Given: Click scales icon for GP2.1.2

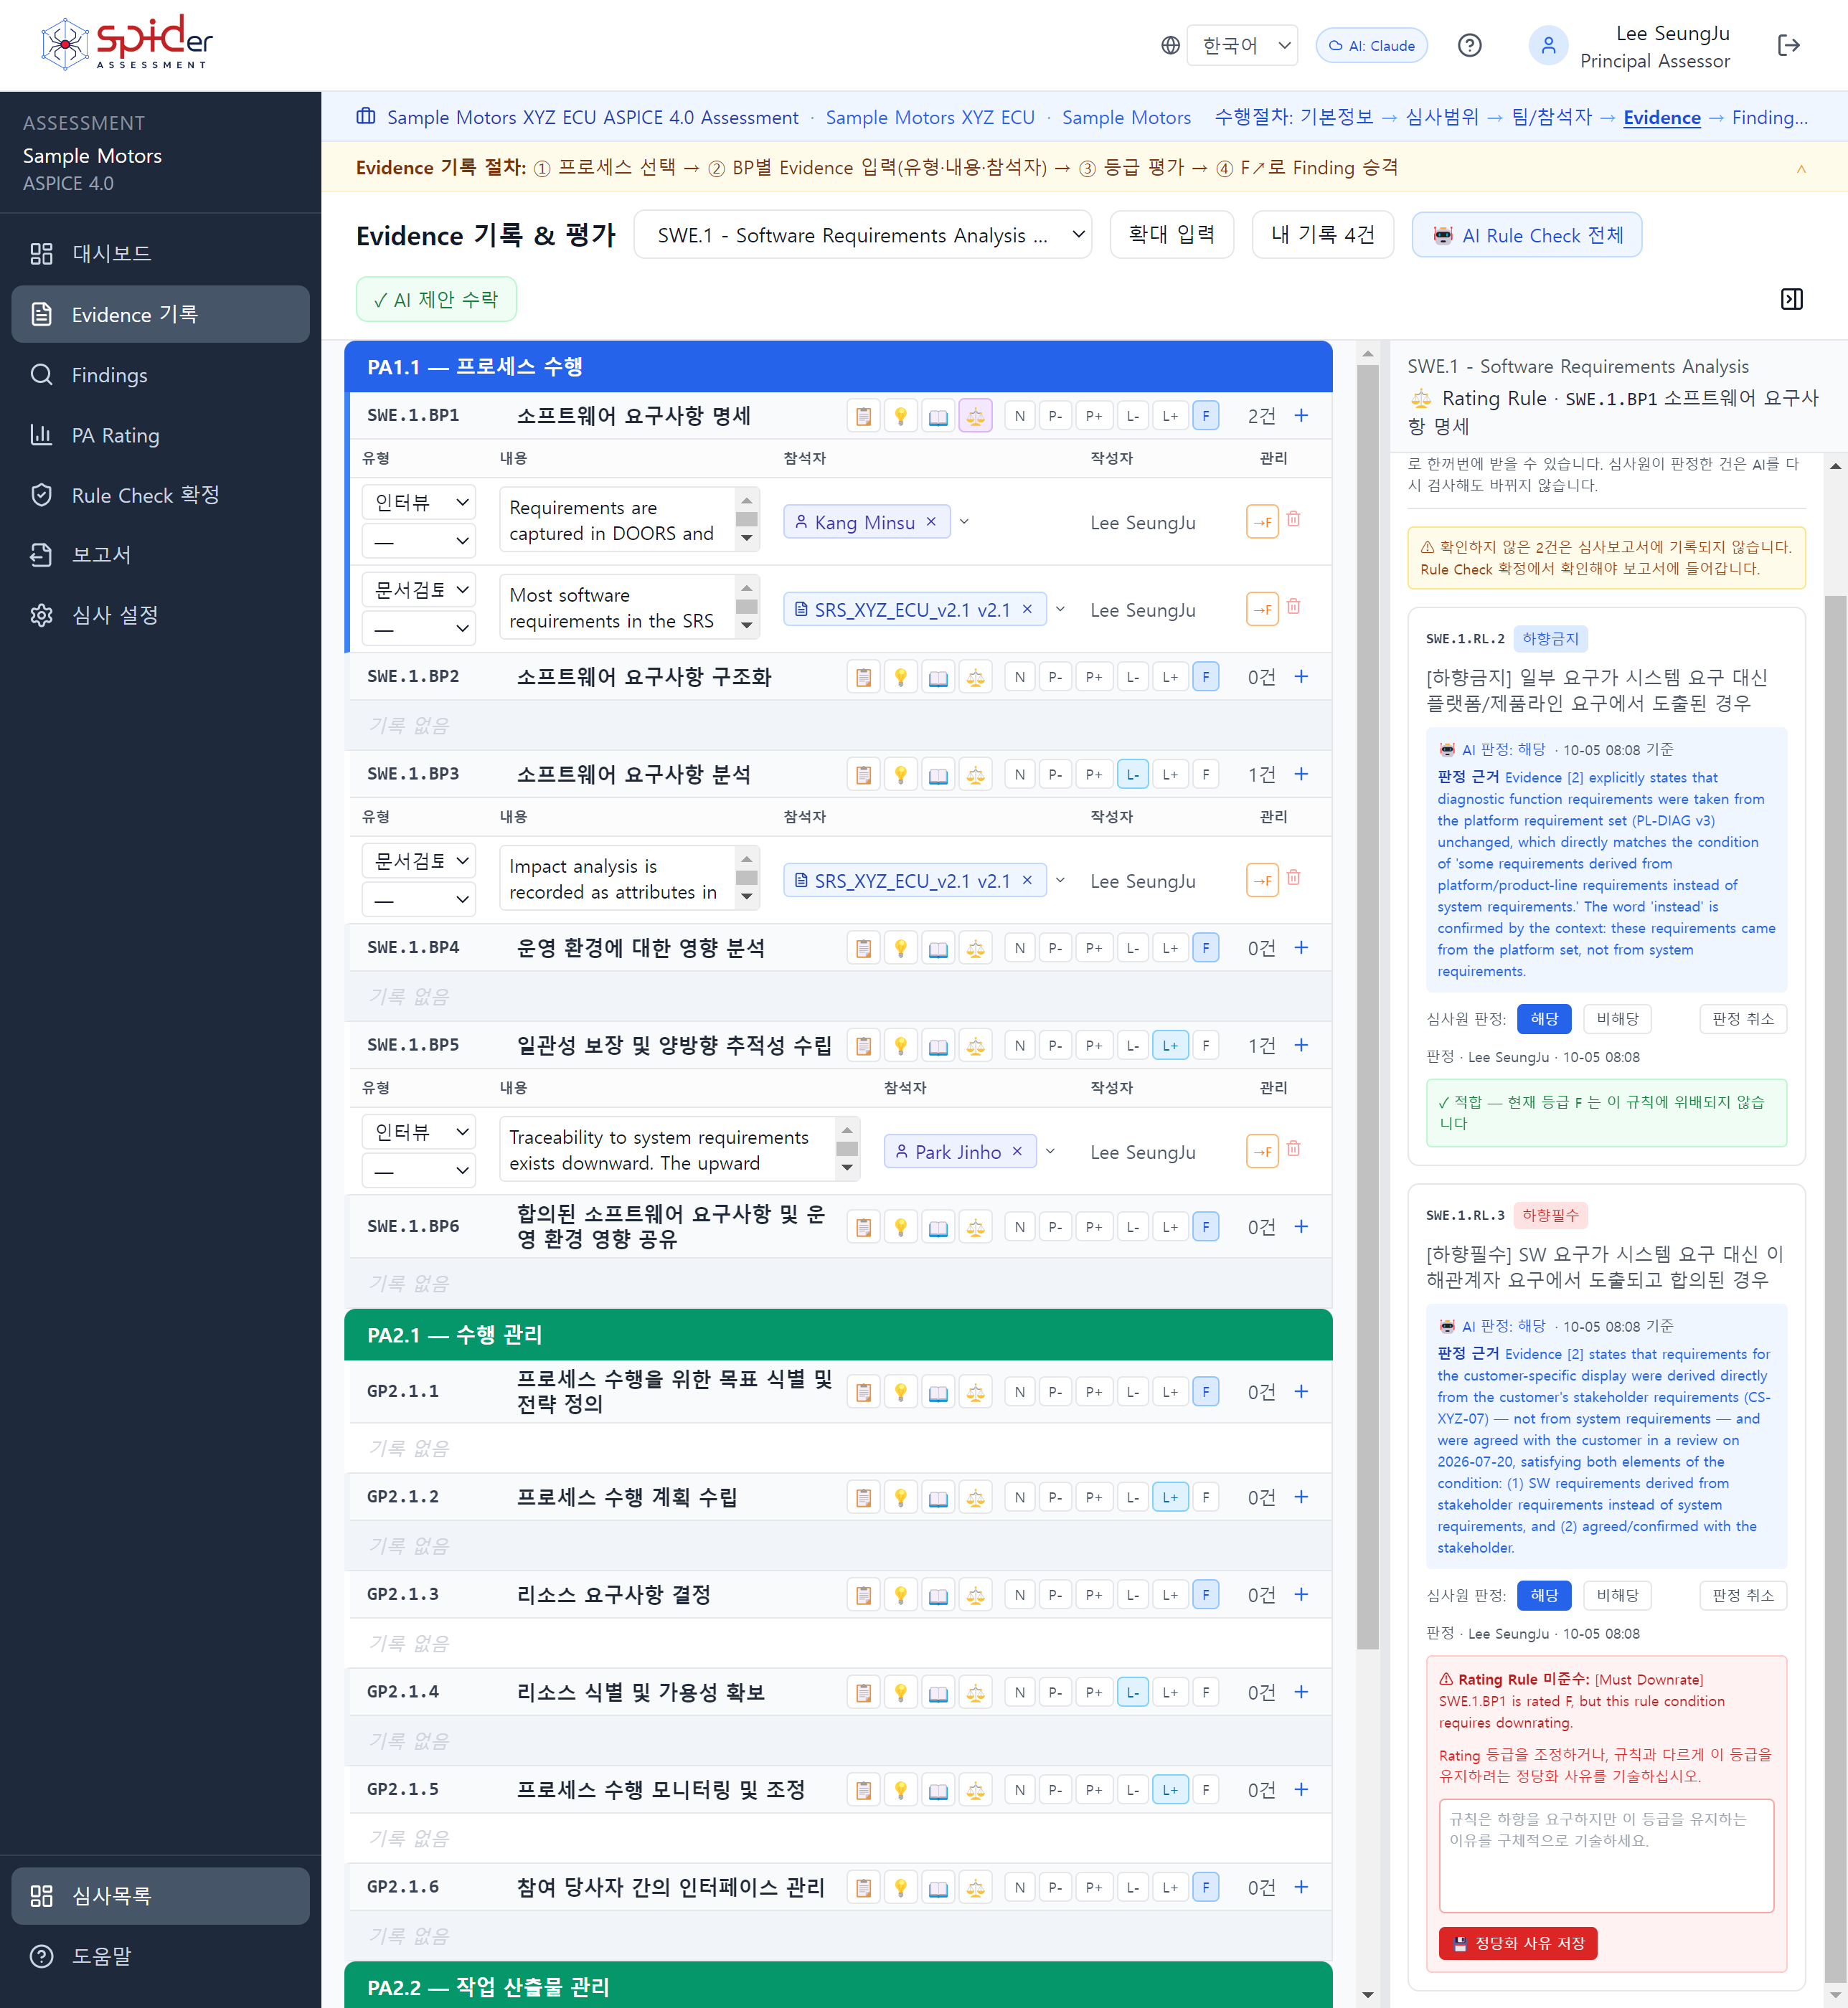Looking at the screenshot, I should pyautogui.click(x=975, y=1497).
